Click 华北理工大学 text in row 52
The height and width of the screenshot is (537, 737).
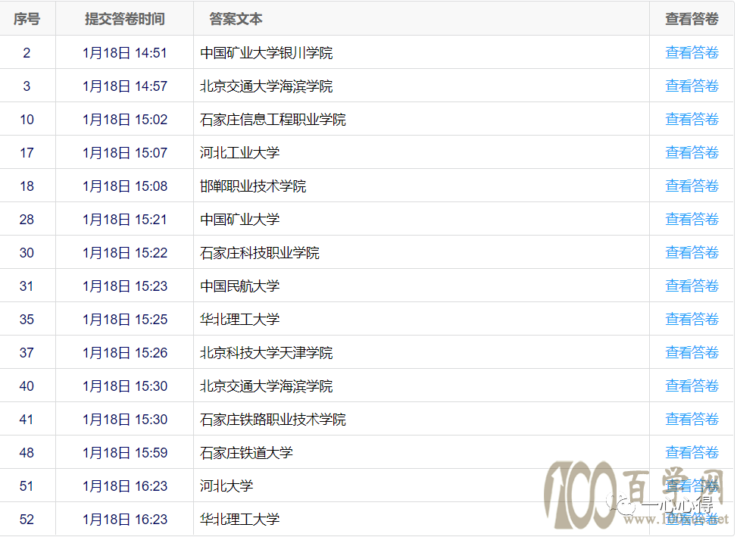239,520
